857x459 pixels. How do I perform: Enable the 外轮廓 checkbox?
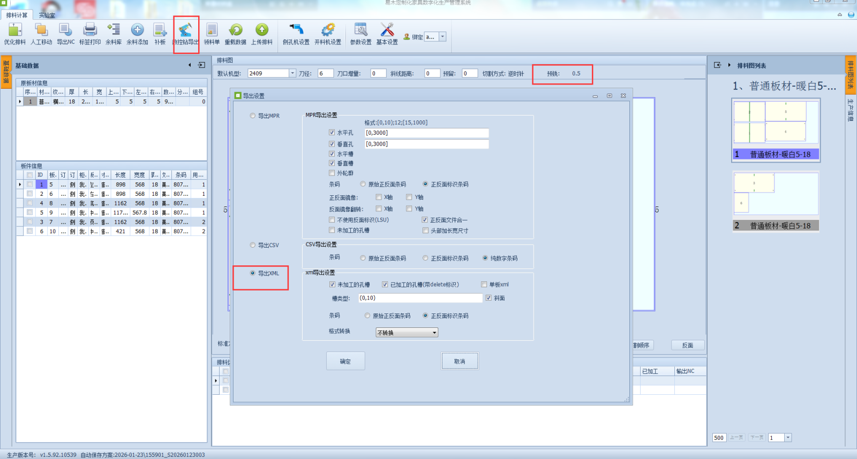[332, 173]
